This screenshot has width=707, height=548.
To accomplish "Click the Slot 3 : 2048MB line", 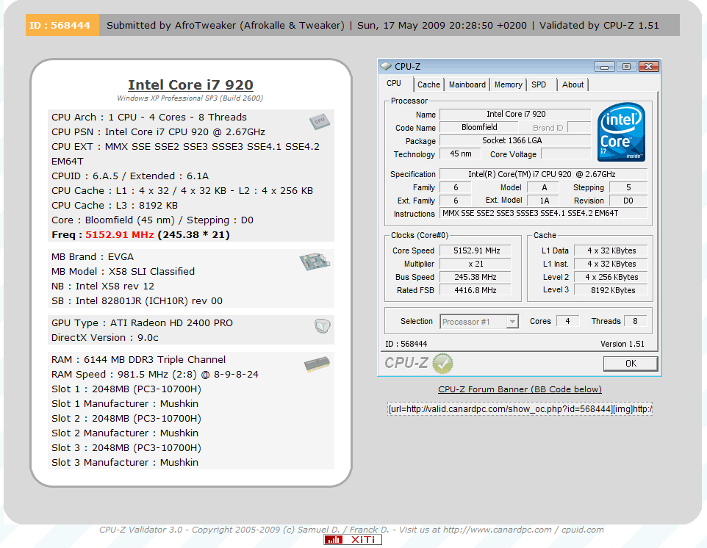I will pos(126,448).
